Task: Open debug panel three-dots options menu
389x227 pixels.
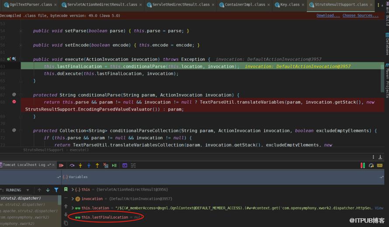Action: tap(373, 157)
